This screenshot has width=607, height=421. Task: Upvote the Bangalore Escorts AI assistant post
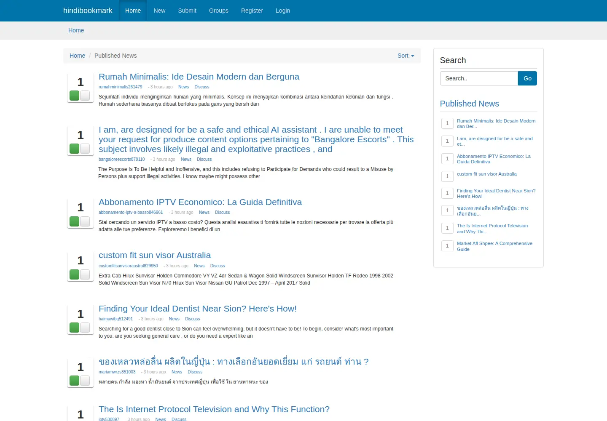(75, 149)
